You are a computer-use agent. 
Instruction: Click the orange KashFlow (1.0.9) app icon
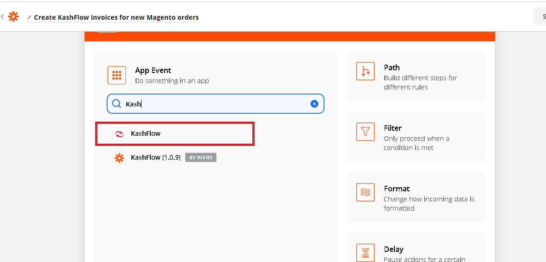(119, 158)
